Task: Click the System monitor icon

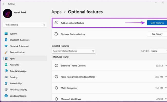Action: tap(6, 34)
